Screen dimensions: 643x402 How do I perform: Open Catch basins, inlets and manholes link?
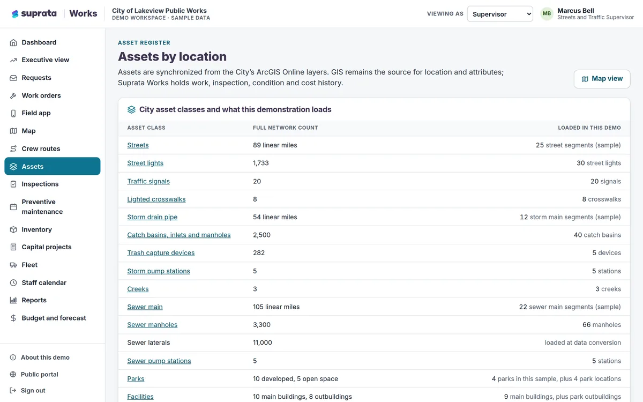click(179, 235)
